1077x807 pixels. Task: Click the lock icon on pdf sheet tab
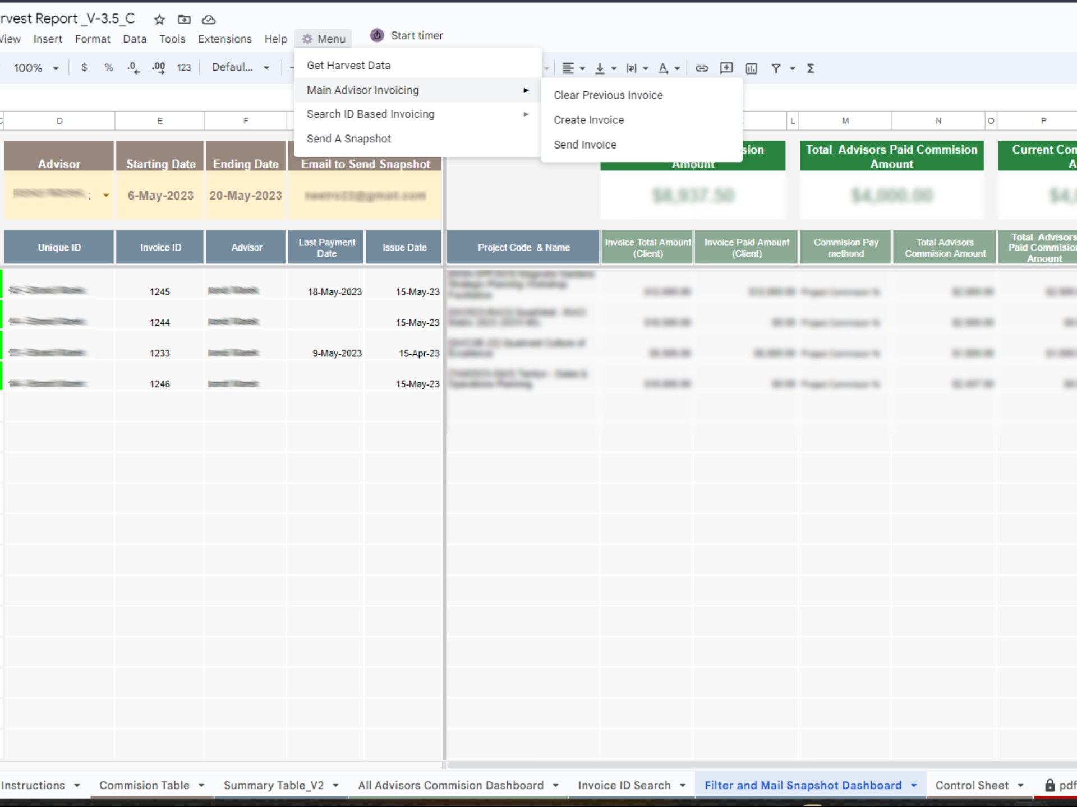click(1050, 785)
